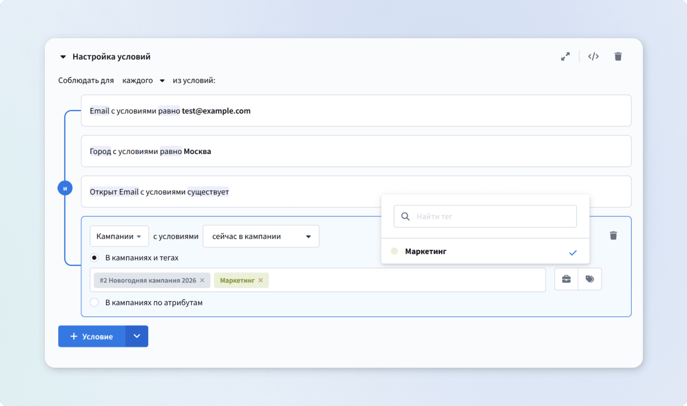
Task: Click the briefcase campaigns picker icon
Action: (x=566, y=279)
